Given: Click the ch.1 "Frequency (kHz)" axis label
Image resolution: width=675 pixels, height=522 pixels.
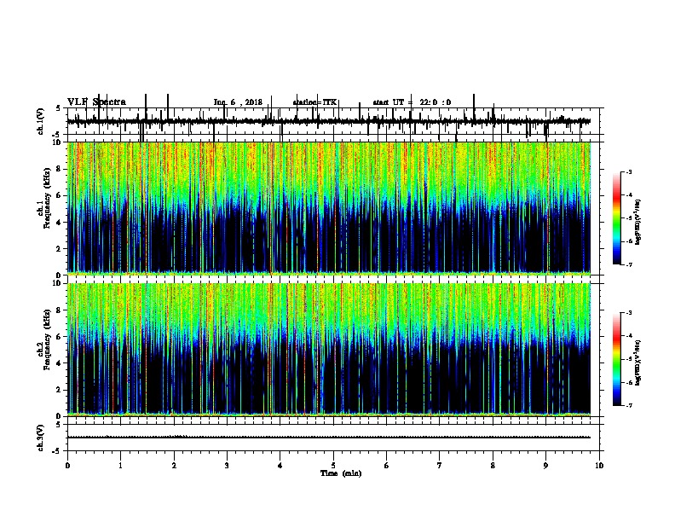Looking at the screenshot, I should (47, 198).
